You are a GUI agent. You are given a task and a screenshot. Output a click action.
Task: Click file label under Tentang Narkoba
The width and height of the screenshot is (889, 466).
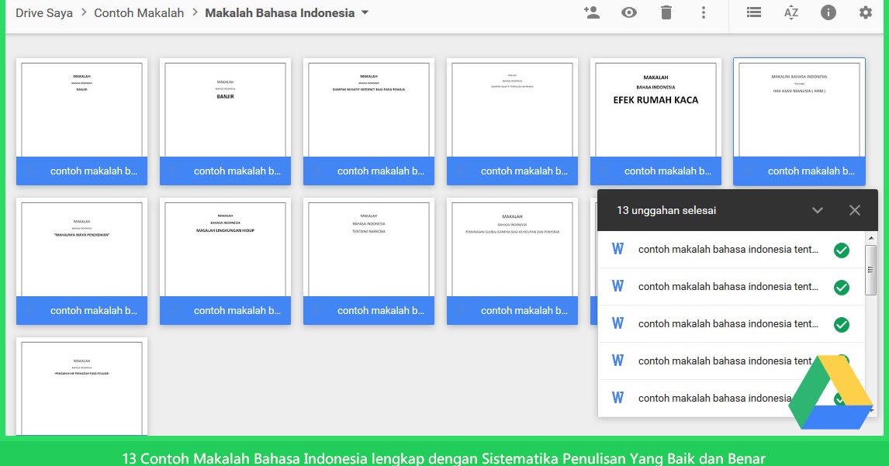tap(368, 310)
